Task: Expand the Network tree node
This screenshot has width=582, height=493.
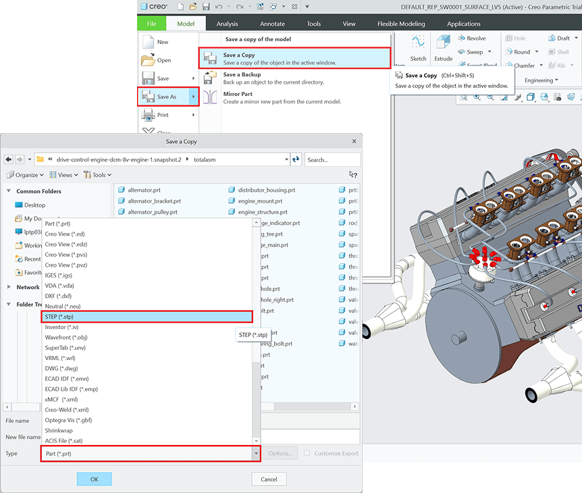Action: (x=9, y=287)
